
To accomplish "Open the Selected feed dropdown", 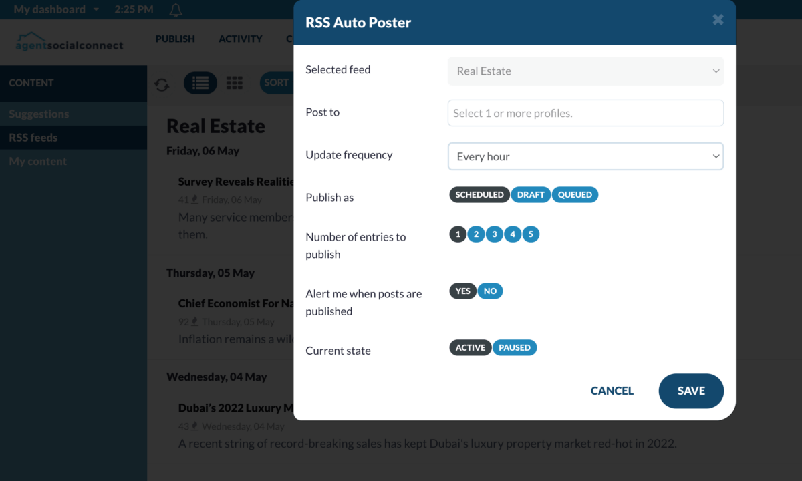I will 585,71.
